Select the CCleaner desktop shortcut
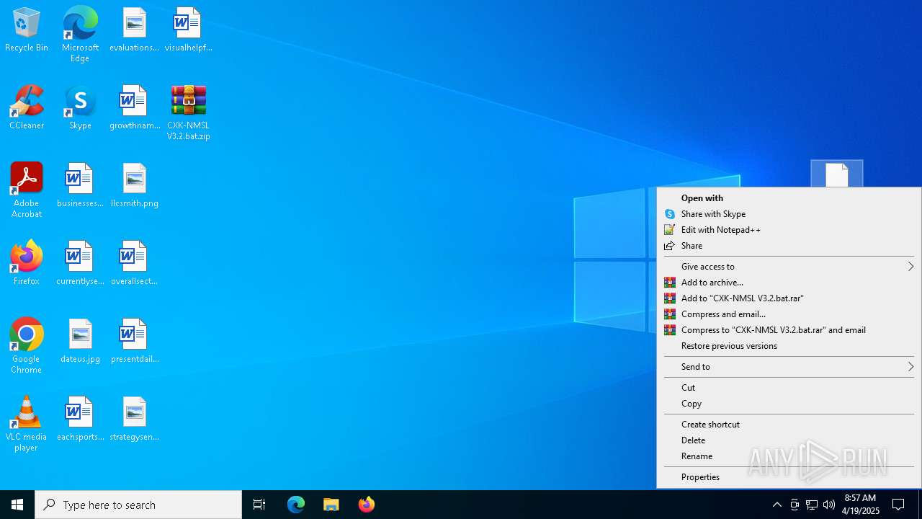This screenshot has height=519, width=922. point(27,108)
